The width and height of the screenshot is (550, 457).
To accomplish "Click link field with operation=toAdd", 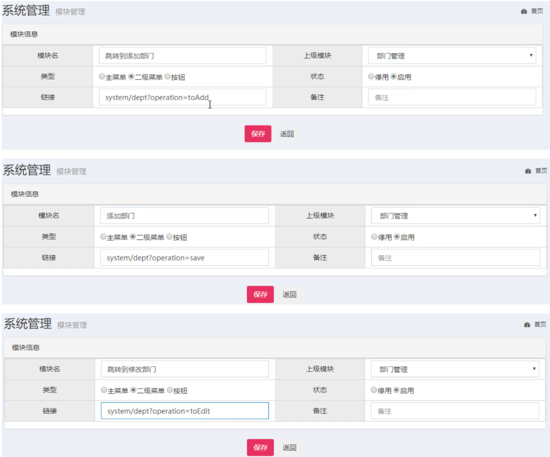I will point(183,97).
